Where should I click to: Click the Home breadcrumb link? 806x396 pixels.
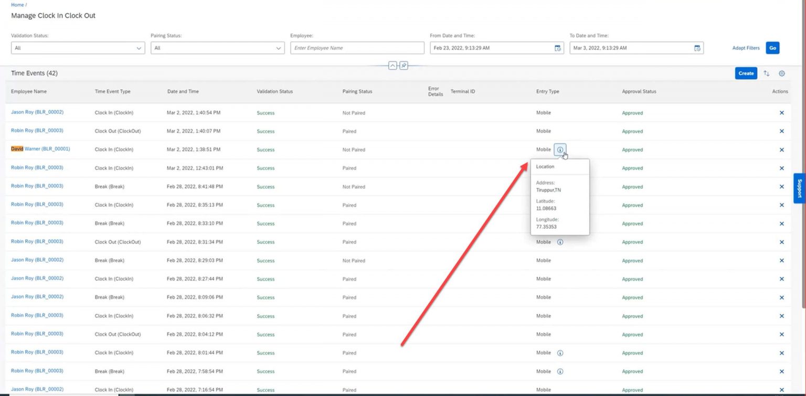click(17, 4)
